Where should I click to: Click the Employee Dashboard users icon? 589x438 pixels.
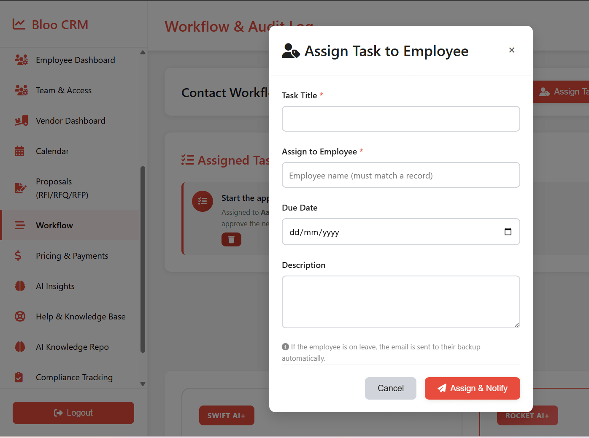(x=21, y=60)
